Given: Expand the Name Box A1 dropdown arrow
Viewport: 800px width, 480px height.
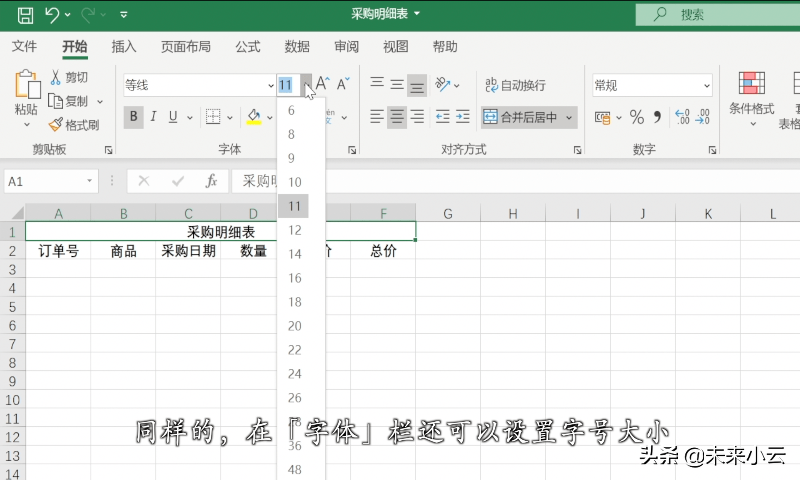Looking at the screenshot, I should (x=89, y=181).
